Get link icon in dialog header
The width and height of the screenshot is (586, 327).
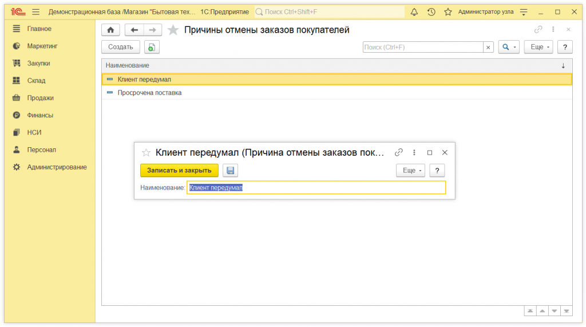click(x=399, y=152)
